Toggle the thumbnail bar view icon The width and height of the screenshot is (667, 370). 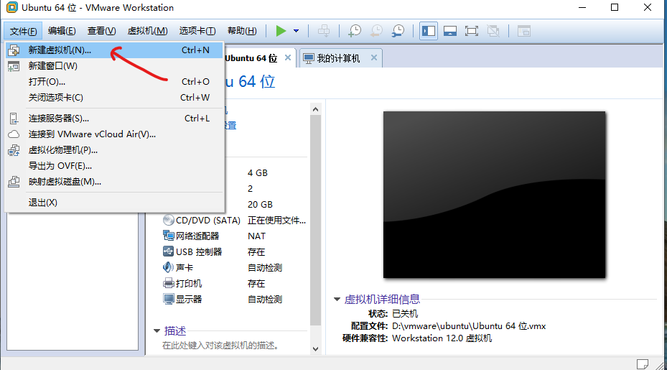[x=450, y=31]
